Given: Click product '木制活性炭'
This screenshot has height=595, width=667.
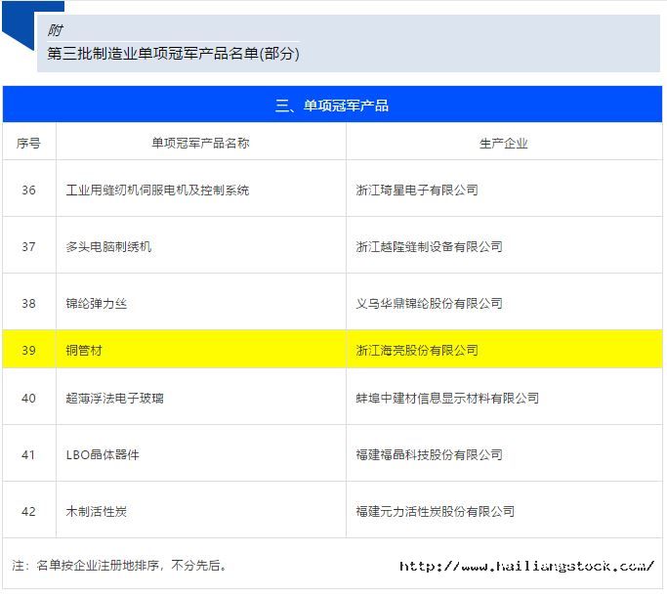Looking at the screenshot, I should point(96,512).
